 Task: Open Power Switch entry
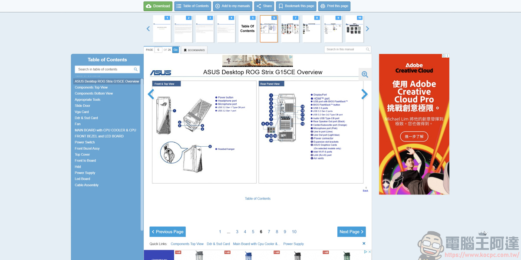[x=85, y=142]
